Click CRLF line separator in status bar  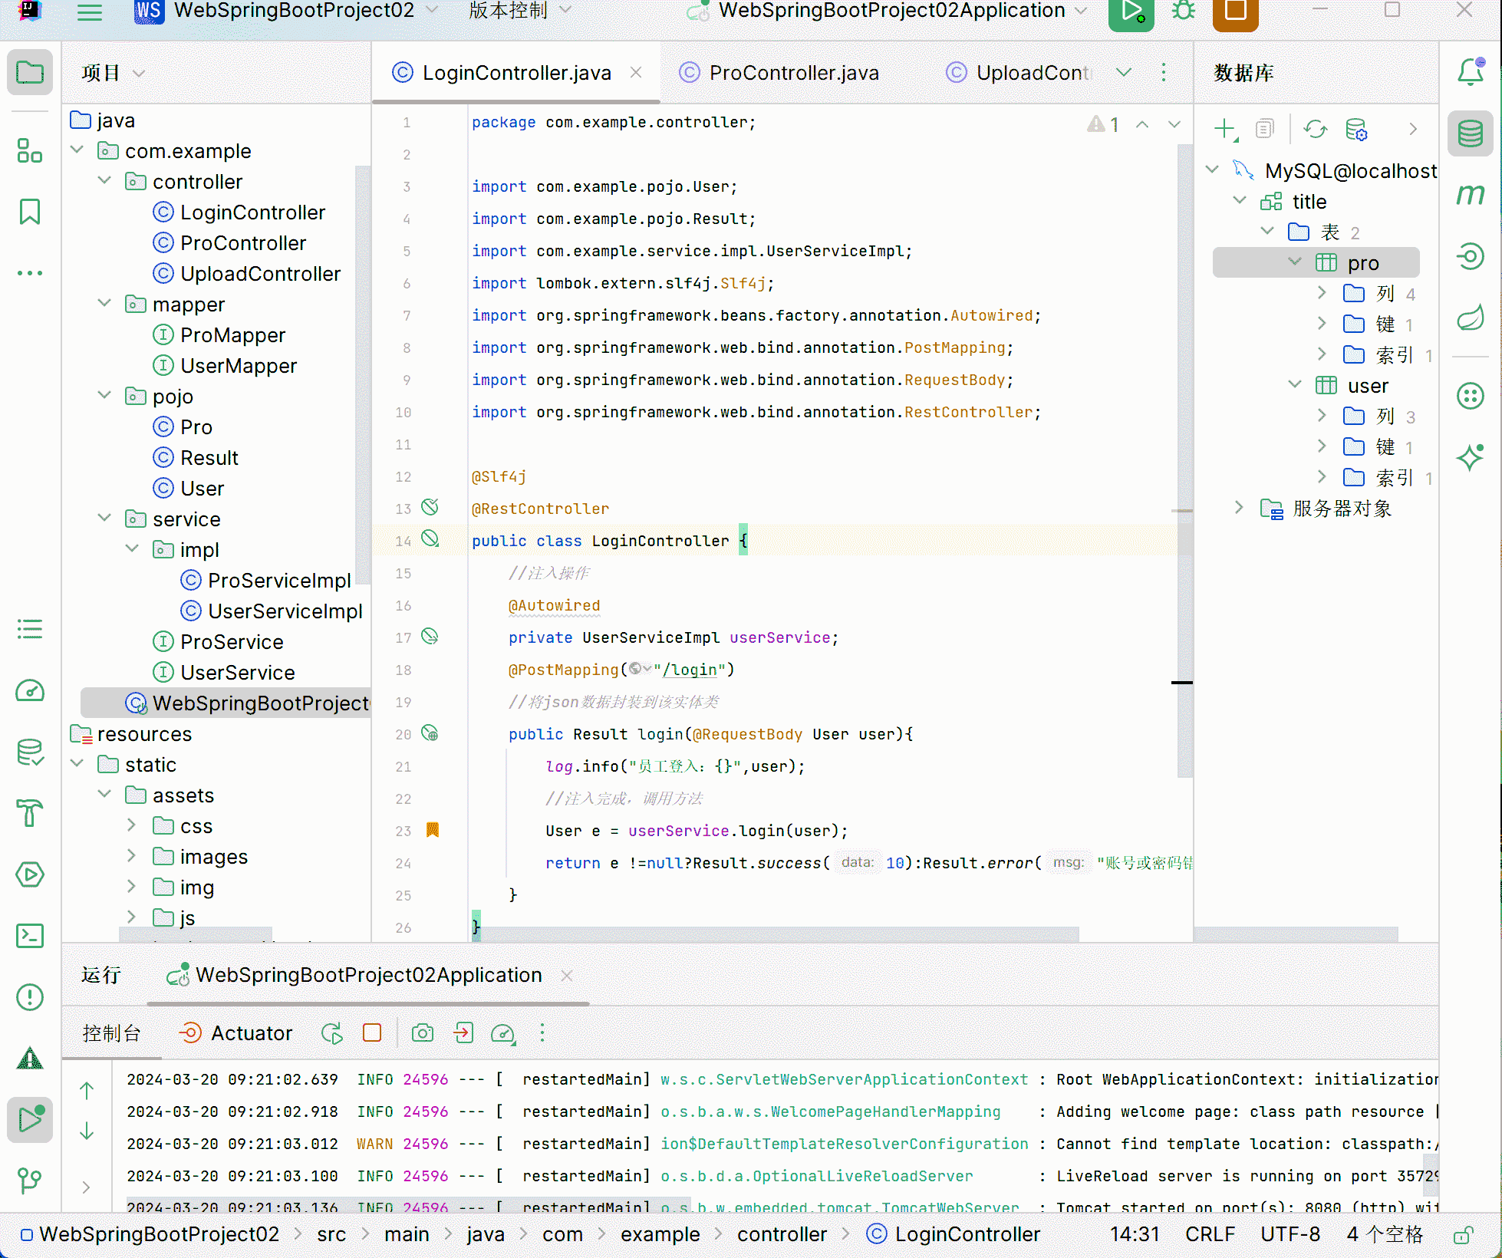1209,1234
